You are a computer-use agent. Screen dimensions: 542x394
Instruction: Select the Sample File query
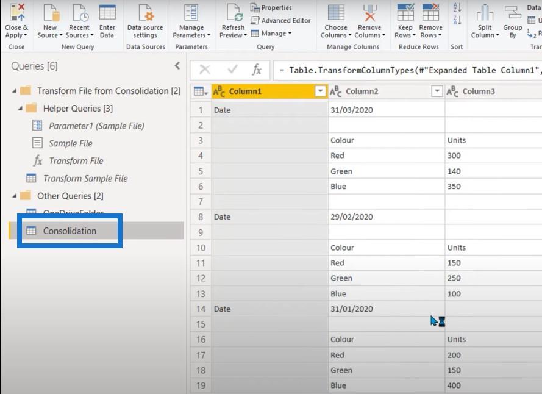click(x=71, y=143)
